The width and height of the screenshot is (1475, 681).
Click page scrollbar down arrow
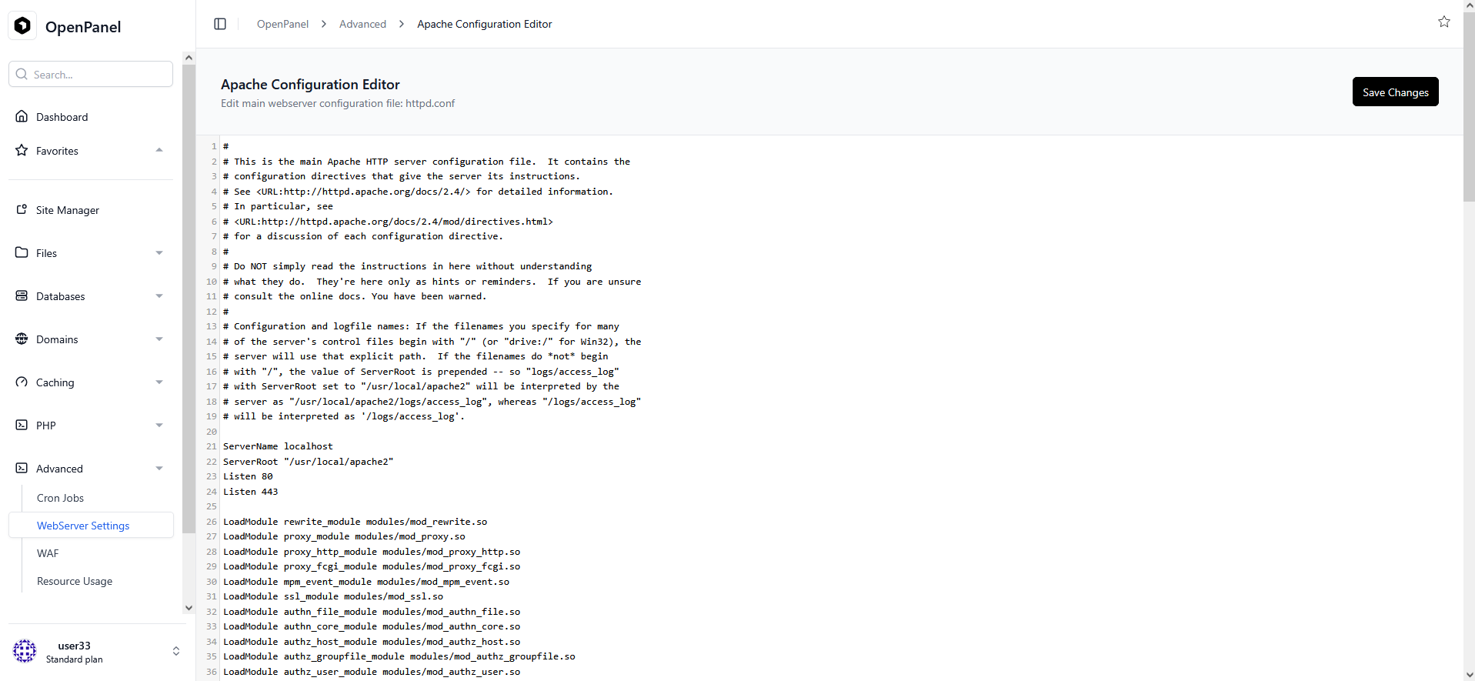[x=1469, y=675]
